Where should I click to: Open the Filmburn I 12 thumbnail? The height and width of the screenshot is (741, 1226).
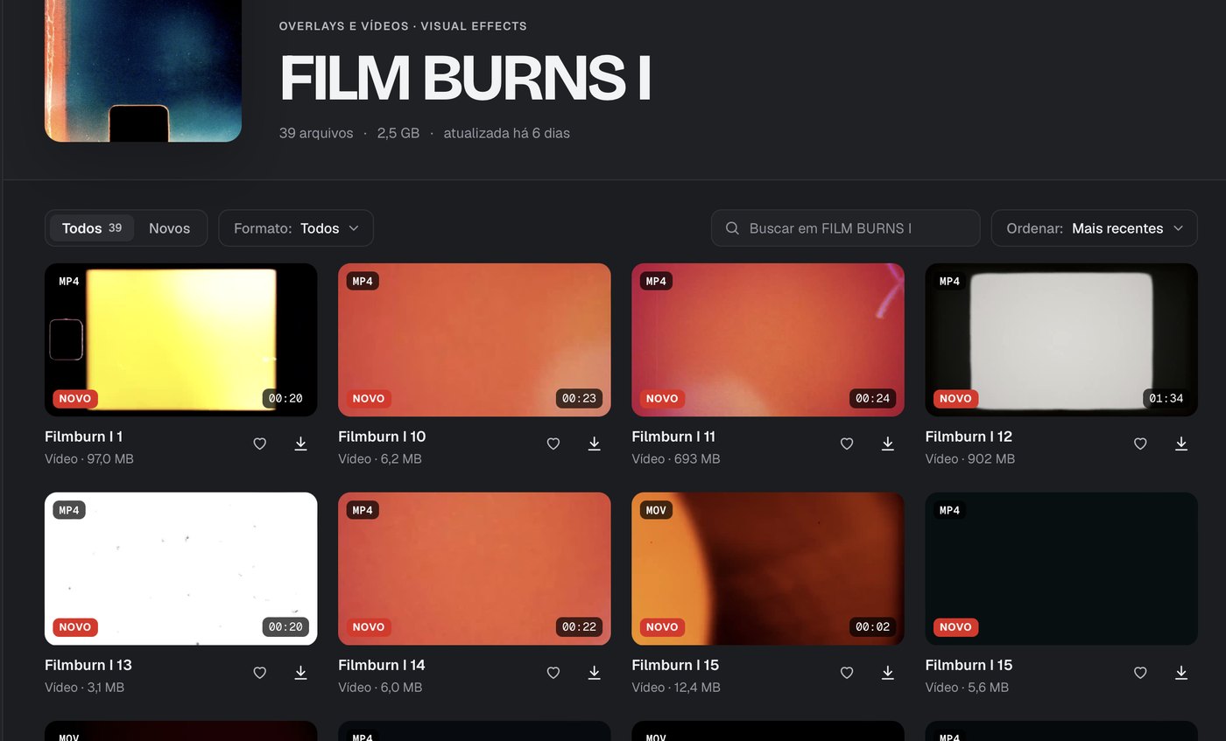(x=1060, y=339)
